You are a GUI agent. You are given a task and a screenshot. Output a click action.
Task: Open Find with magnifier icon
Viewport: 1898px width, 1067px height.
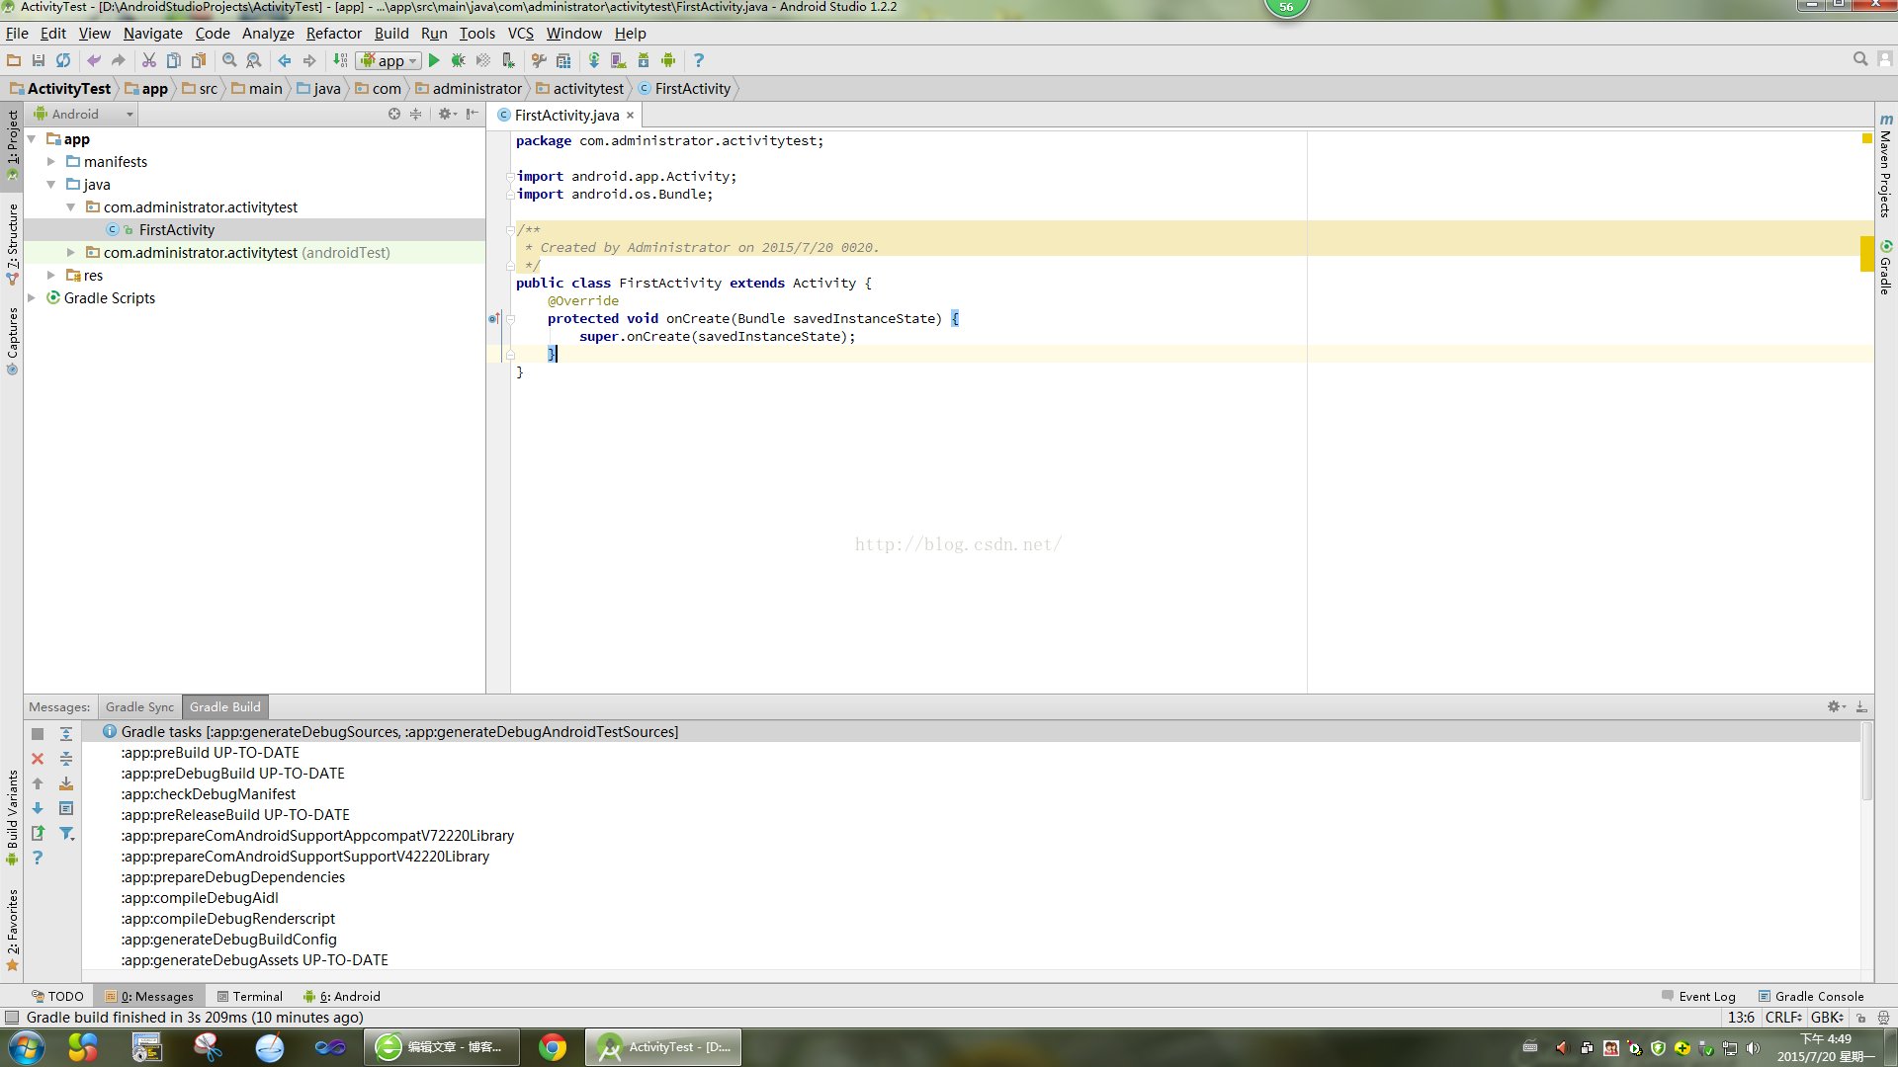point(229,60)
